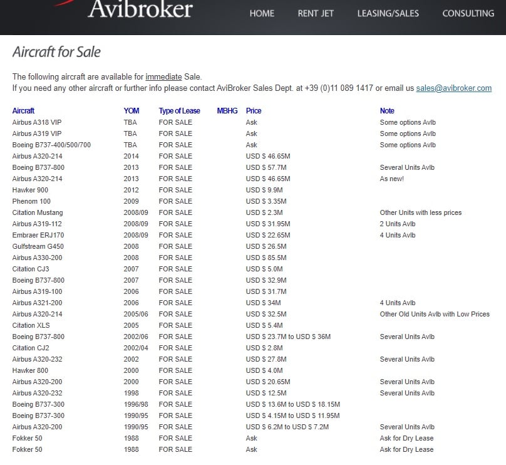The width and height of the screenshot is (506, 465).
Task: Click the year "1998" in YOM column
Action: (131, 394)
